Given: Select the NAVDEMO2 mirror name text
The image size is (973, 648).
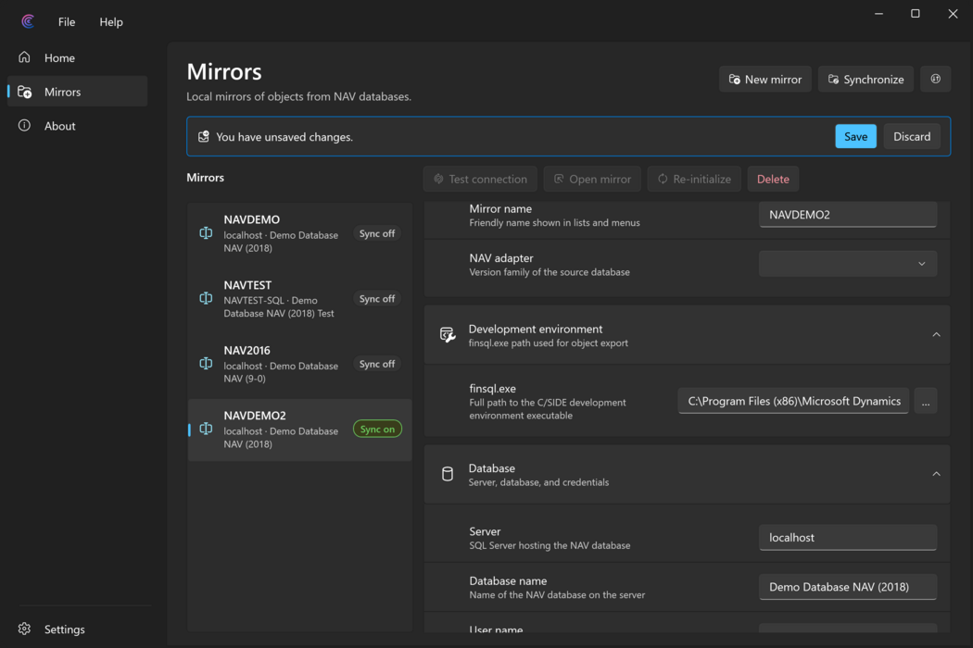Looking at the screenshot, I should (255, 416).
